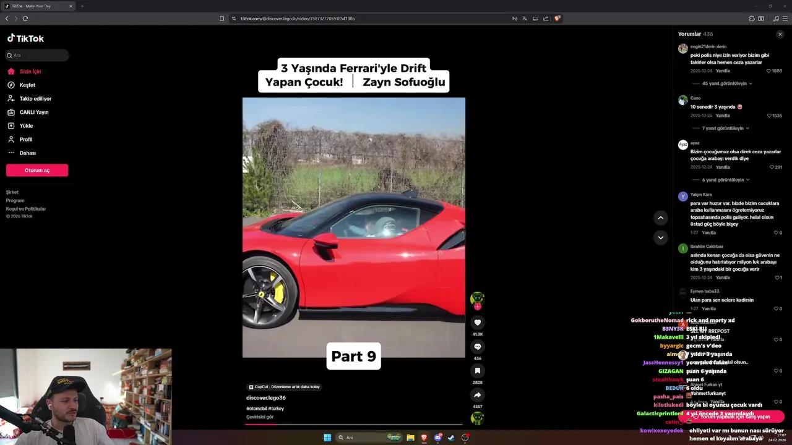
Task: Open the Windows Start menu
Action: (x=327, y=438)
